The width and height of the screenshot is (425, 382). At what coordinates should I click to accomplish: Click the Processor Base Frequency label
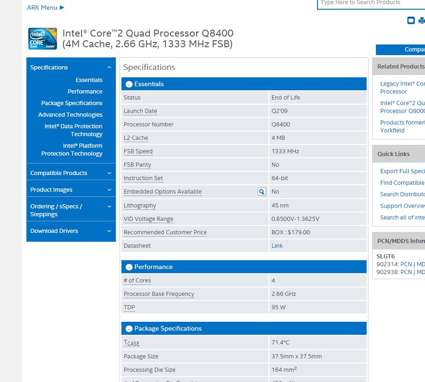[159, 294]
